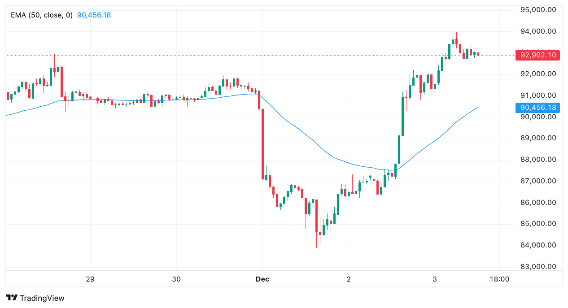Select the 3 date on time axis
The width and height of the screenshot is (568, 308).
pos(434,279)
